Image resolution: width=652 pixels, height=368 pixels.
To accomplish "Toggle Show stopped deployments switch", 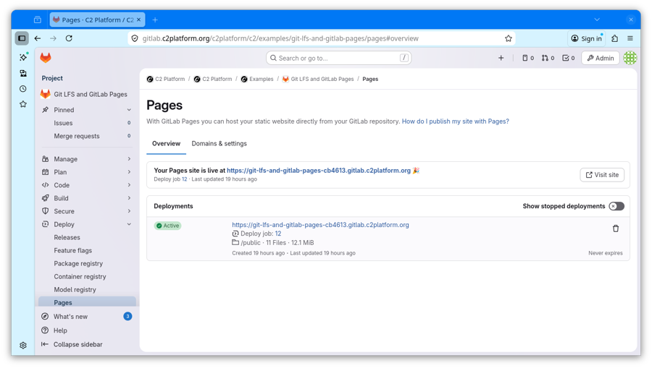I will (x=616, y=206).
